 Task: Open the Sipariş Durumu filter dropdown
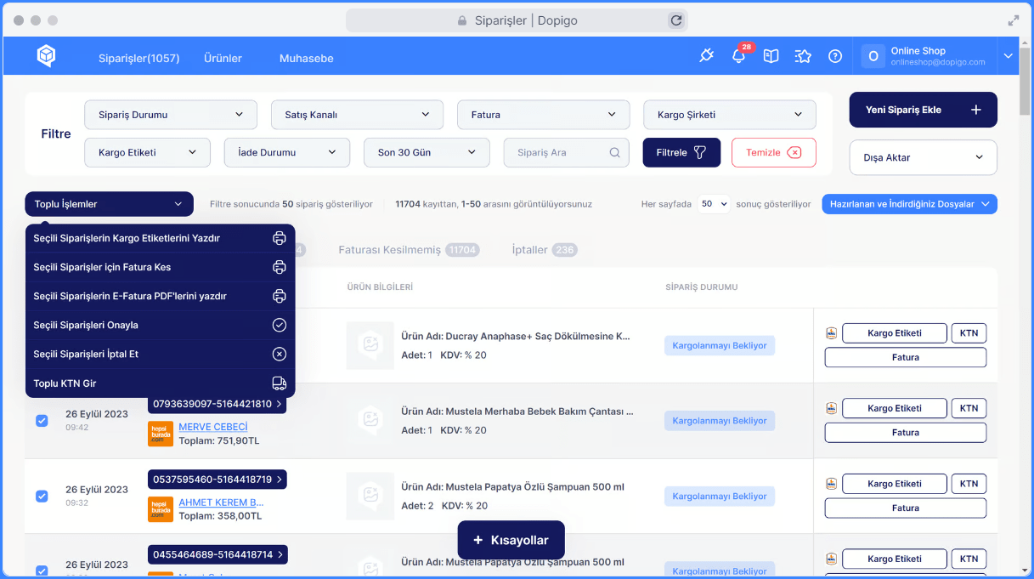pos(171,115)
